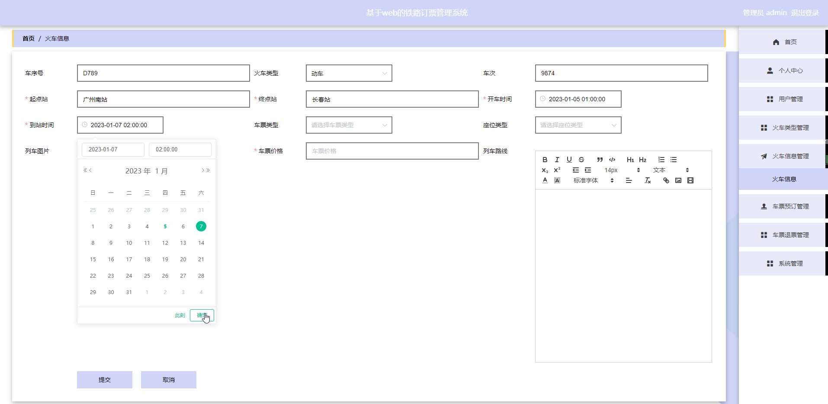
Task: Go to the previous month in calendar
Action: click(90, 170)
